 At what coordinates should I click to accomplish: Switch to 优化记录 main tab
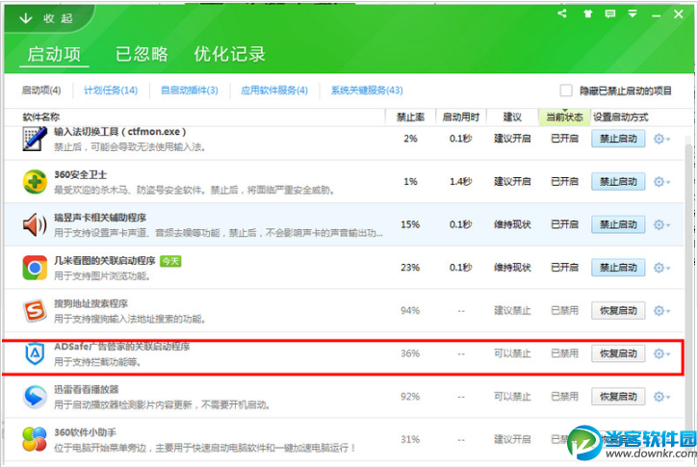(229, 54)
